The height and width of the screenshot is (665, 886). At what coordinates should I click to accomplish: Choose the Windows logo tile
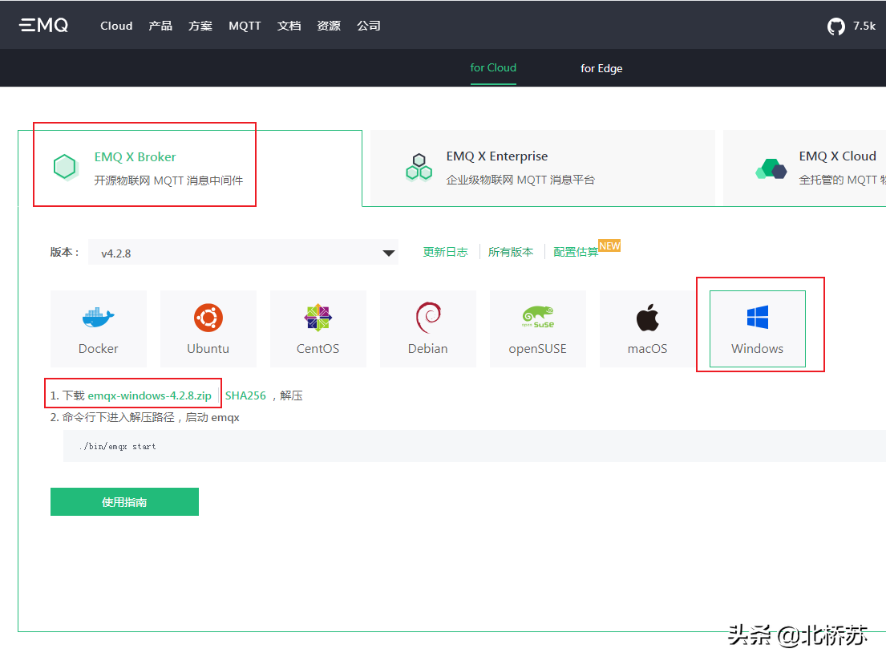(757, 329)
